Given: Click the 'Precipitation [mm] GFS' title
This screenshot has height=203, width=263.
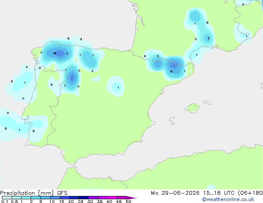Looking at the screenshot, I should (x=34, y=193).
